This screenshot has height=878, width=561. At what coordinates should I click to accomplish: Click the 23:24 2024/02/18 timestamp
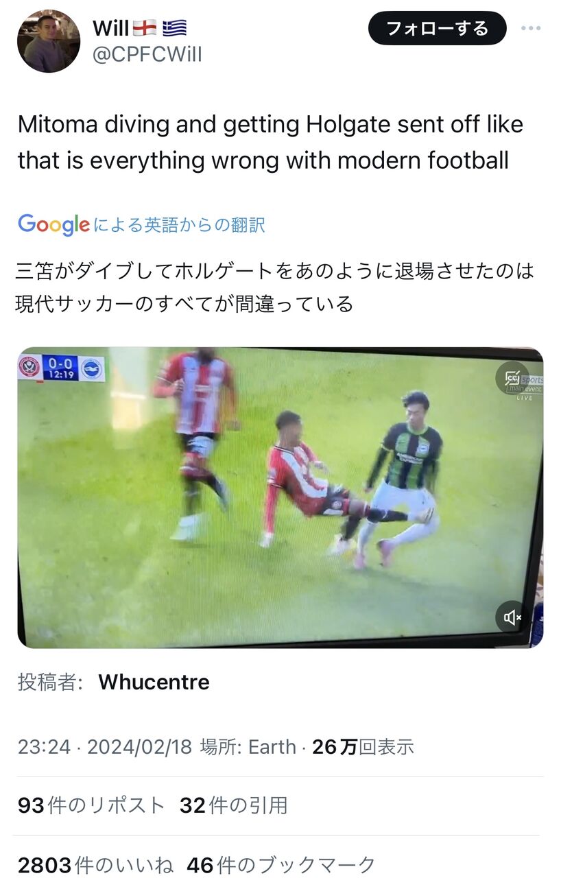click(x=105, y=746)
